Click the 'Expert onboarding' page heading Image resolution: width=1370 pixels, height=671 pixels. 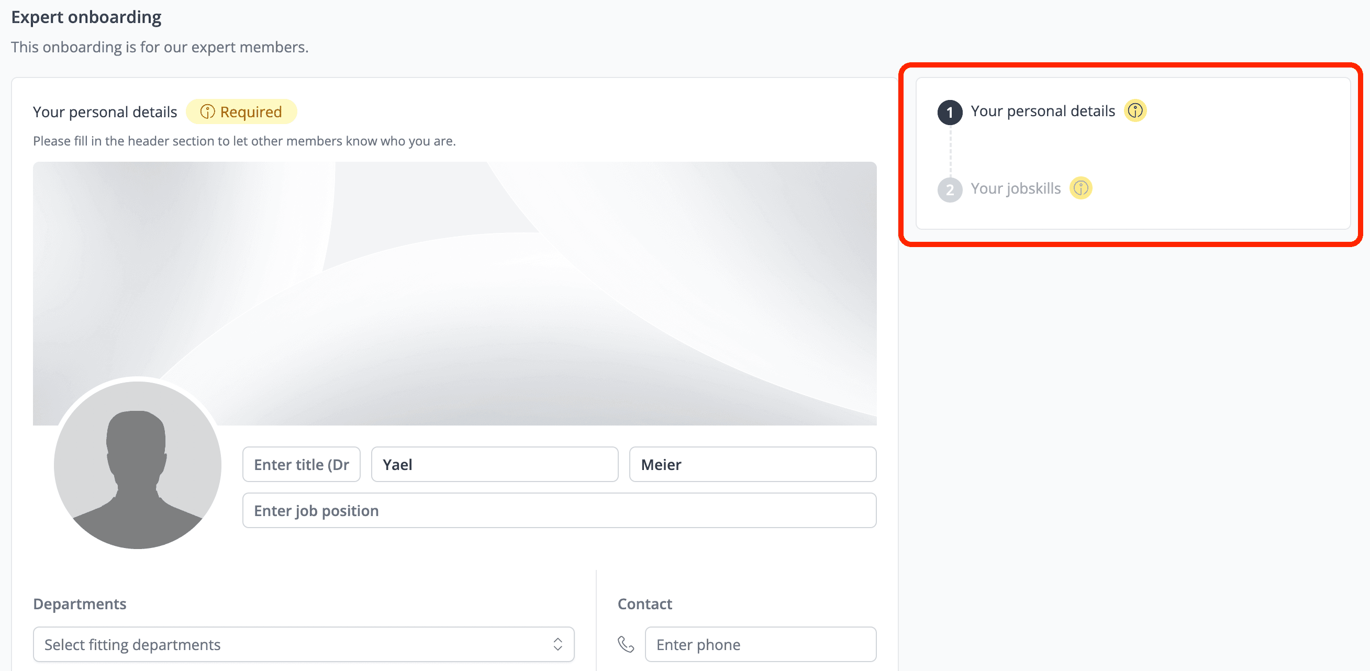[x=86, y=17]
